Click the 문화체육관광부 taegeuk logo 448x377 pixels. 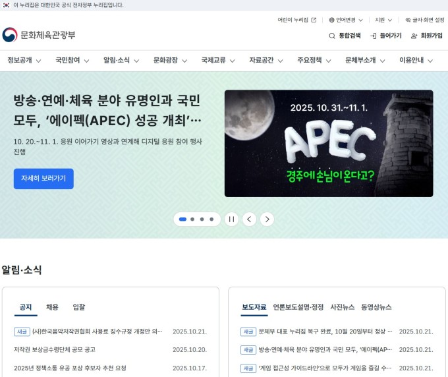click(x=10, y=35)
